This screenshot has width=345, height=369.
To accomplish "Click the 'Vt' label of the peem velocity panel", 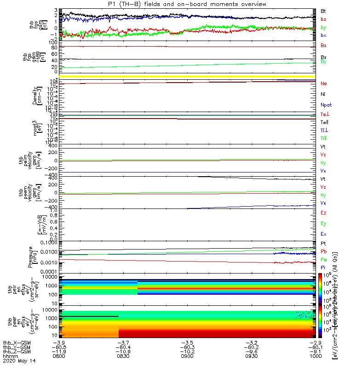I will coord(323,179).
